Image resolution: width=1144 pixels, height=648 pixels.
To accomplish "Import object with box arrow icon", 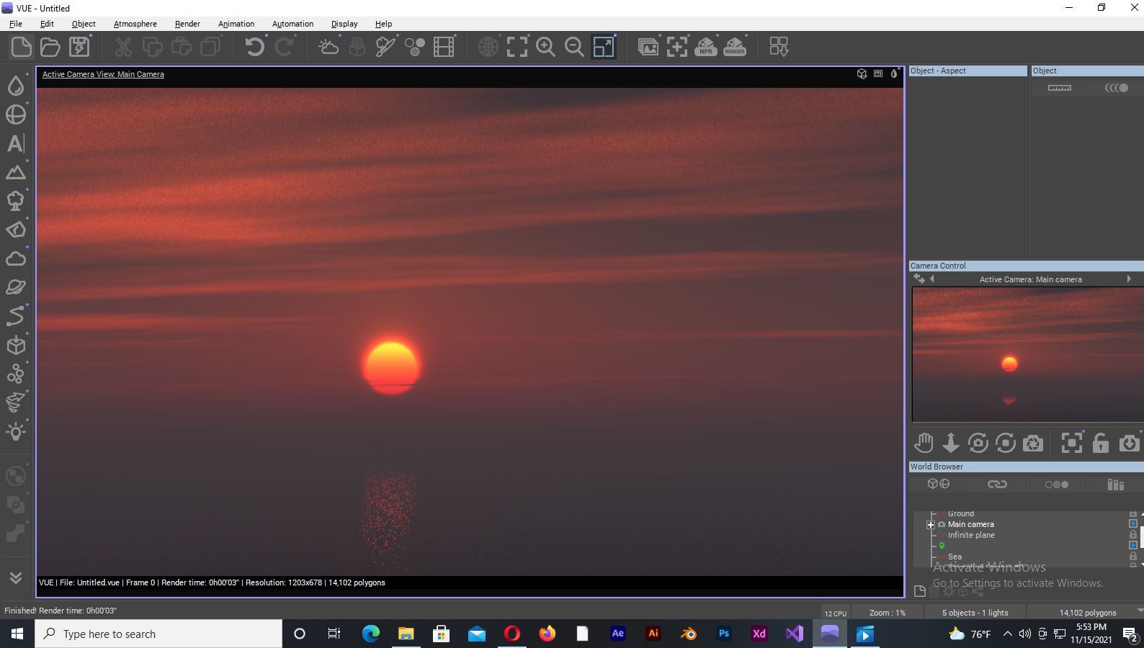I will click(16, 346).
